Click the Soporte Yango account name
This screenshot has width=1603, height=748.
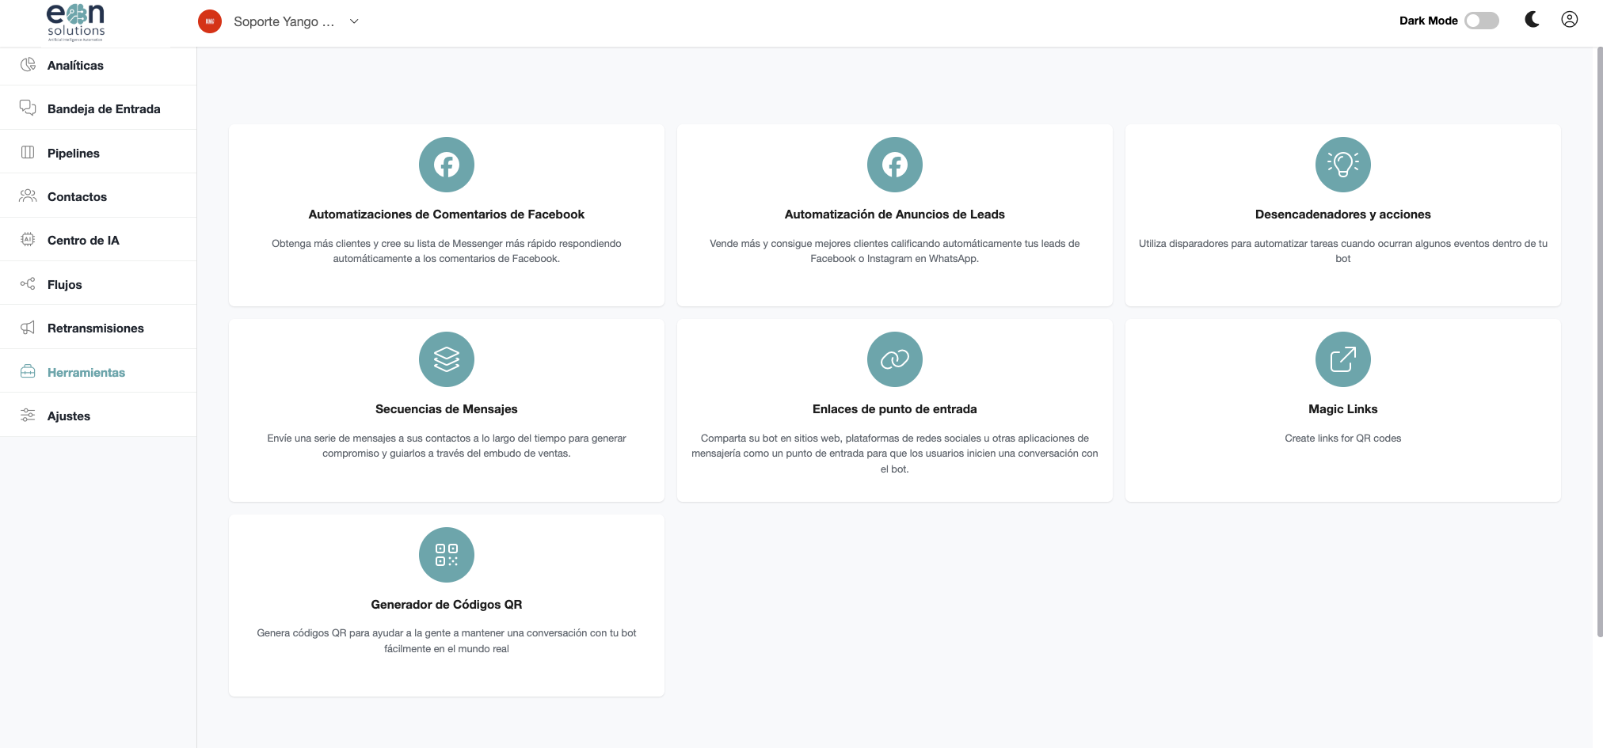click(x=284, y=21)
